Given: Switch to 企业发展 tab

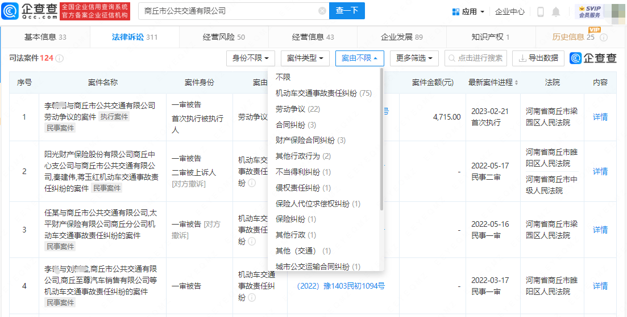Looking at the screenshot, I should click(402, 37).
